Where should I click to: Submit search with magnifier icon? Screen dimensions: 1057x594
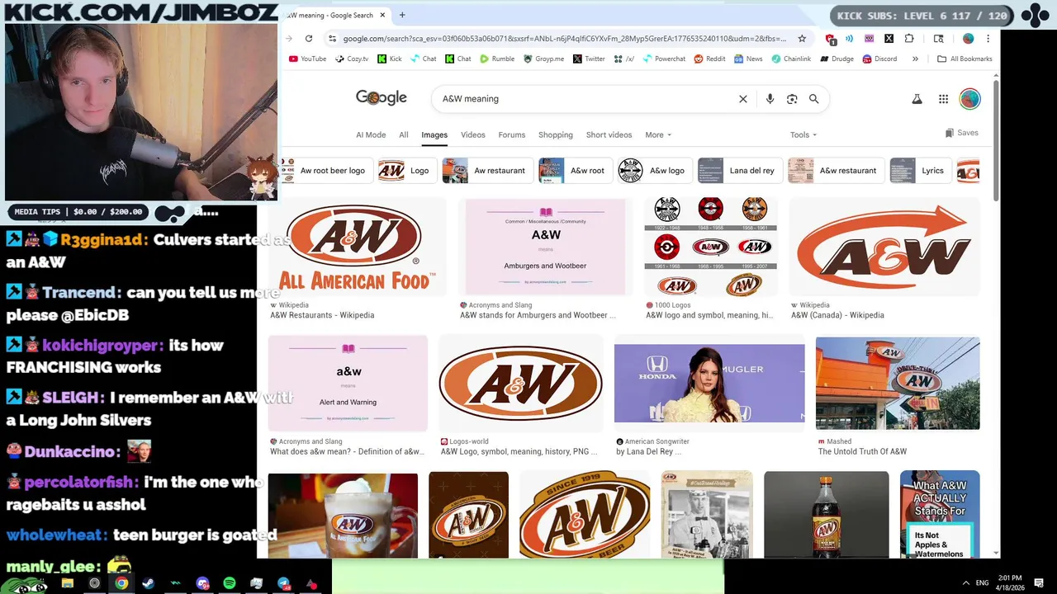point(813,99)
